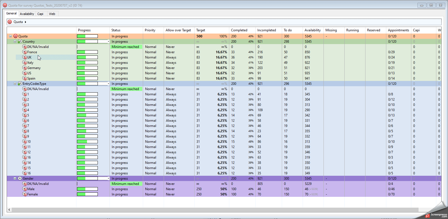
Task: Click the EntryCodesType group icon
Action: click(x=20, y=83)
